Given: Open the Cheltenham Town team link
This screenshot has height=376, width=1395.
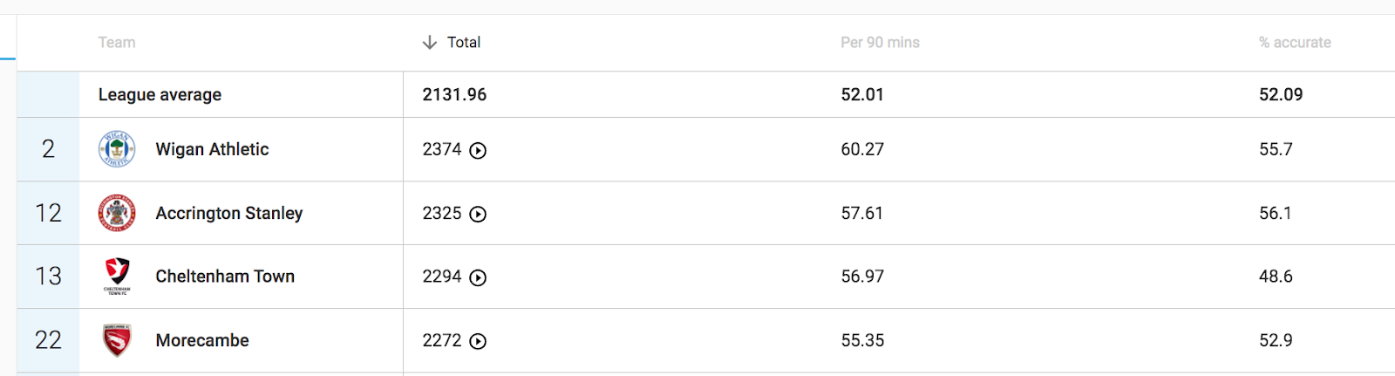Looking at the screenshot, I should tap(225, 276).
